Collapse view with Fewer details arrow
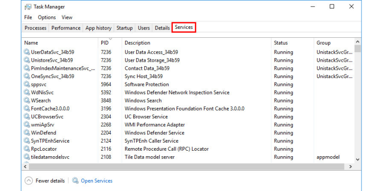 coord(28,181)
